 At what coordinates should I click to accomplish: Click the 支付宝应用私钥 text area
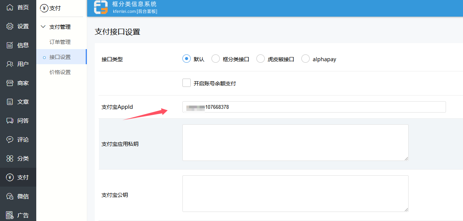coord(295,142)
